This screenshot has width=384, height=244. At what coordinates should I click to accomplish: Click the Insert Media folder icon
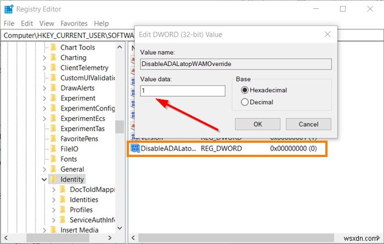pyautogui.click(x=53, y=230)
